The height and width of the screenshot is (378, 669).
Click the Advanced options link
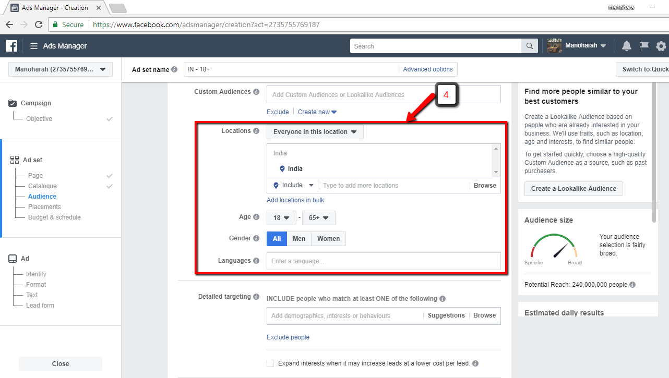click(x=428, y=69)
